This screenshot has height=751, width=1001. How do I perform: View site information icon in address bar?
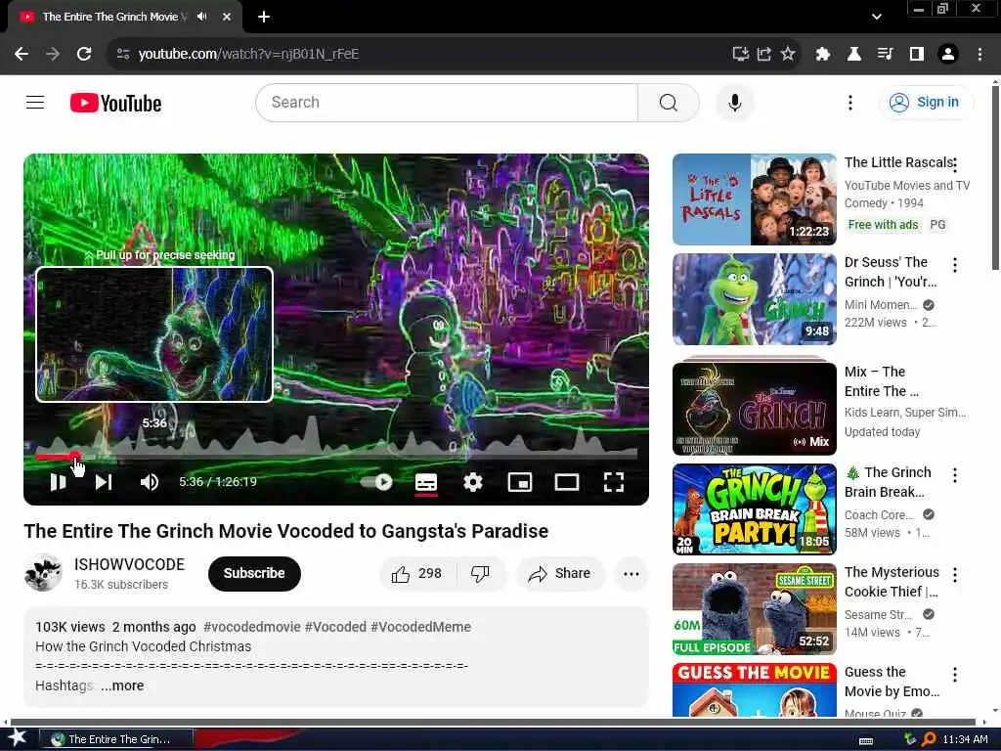click(x=122, y=54)
